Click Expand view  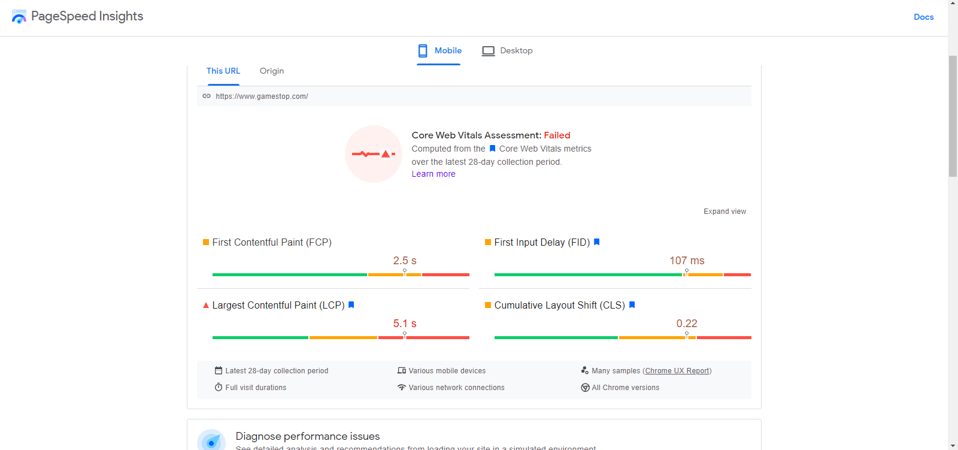point(724,212)
